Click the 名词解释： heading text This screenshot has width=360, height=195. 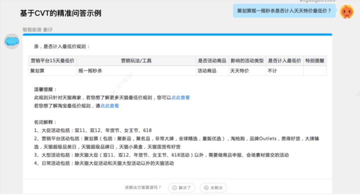(x=45, y=122)
